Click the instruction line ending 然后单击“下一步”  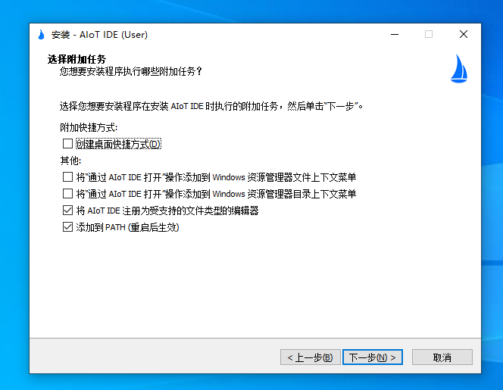211,106
